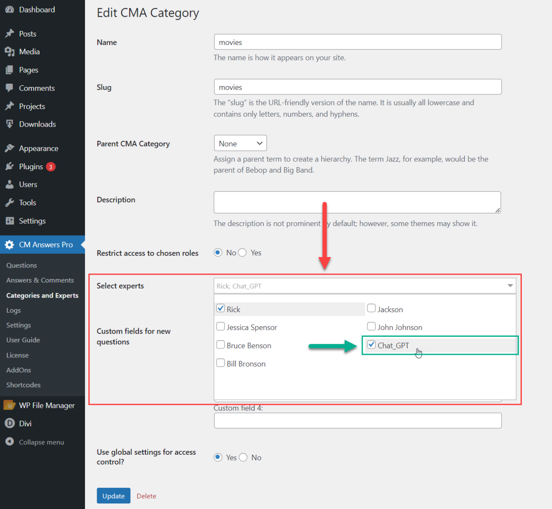Click the Comments bubble icon
Image resolution: width=552 pixels, height=509 pixels.
click(9, 88)
